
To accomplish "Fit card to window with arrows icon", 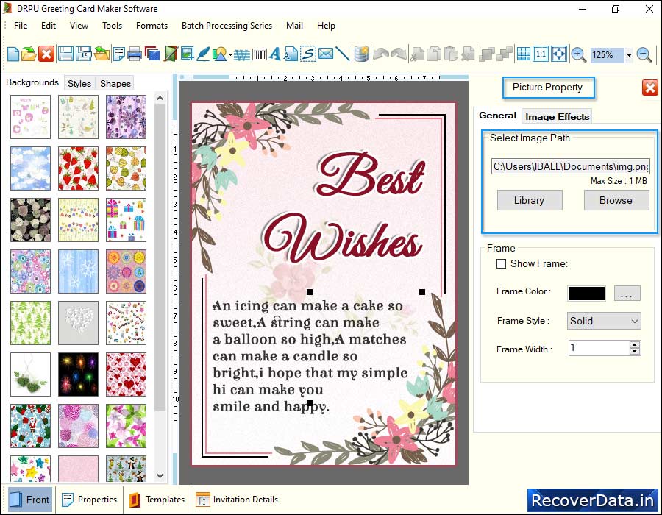I will pos(559,54).
